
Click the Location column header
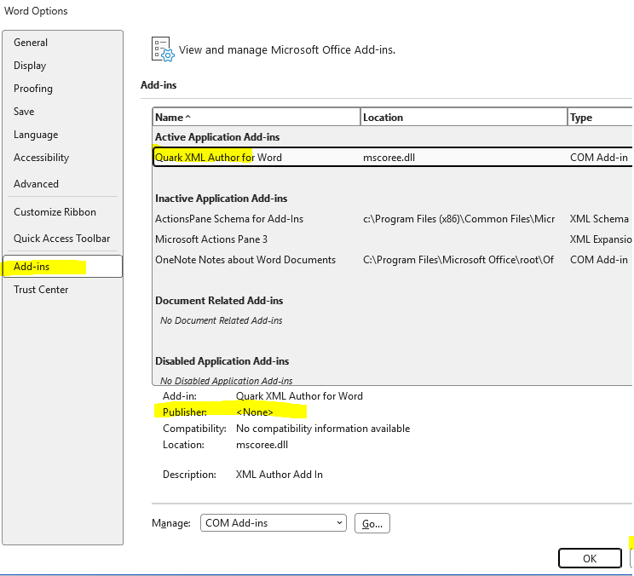[x=464, y=118]
